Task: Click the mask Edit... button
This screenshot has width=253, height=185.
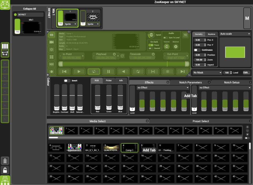Action: click(246, 73)
